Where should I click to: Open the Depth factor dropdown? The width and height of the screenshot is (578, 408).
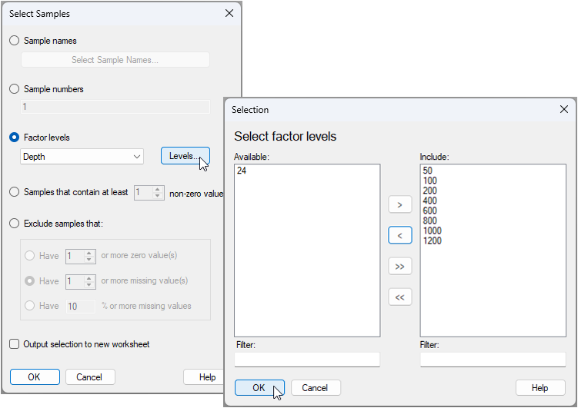(x=82, y=157)
